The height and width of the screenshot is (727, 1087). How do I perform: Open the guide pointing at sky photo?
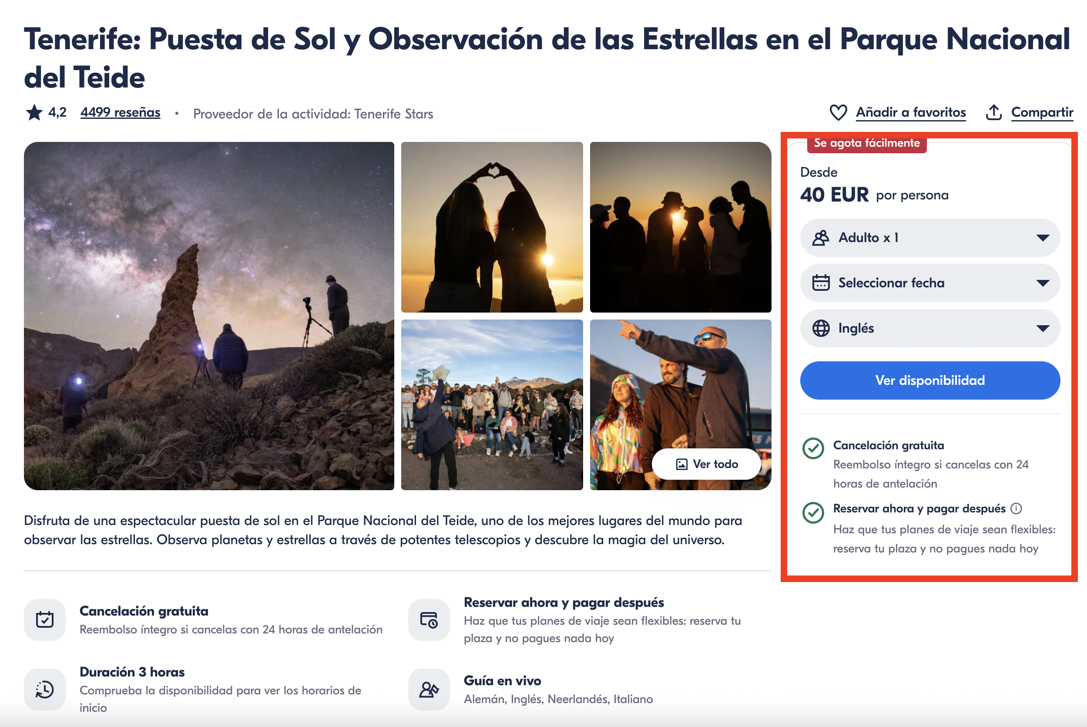[680, 405]
